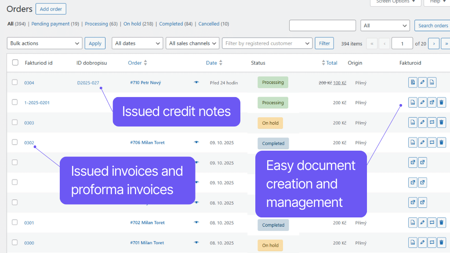The height and width of the screenshot is (253, 450).
Task: Open the Bulk actions dropdown
Action: 44,43
